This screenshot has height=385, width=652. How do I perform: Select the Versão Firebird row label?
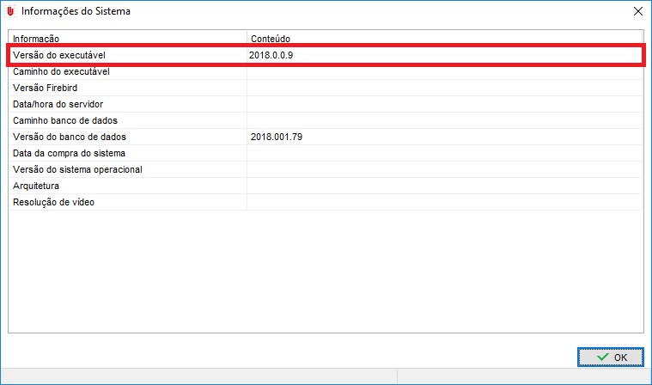(x=46, y=88)
